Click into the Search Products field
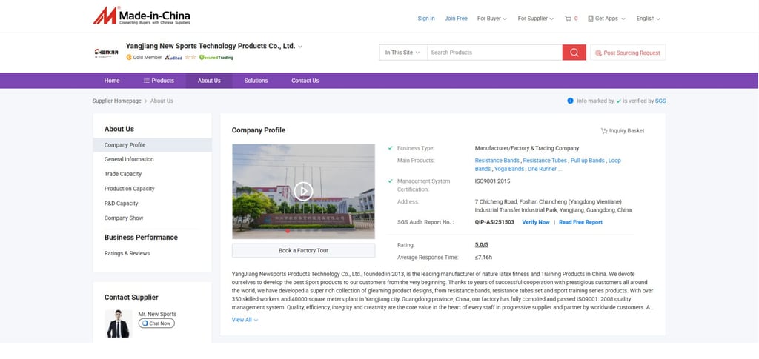The image size is (759, 359). tap(494, 53)
